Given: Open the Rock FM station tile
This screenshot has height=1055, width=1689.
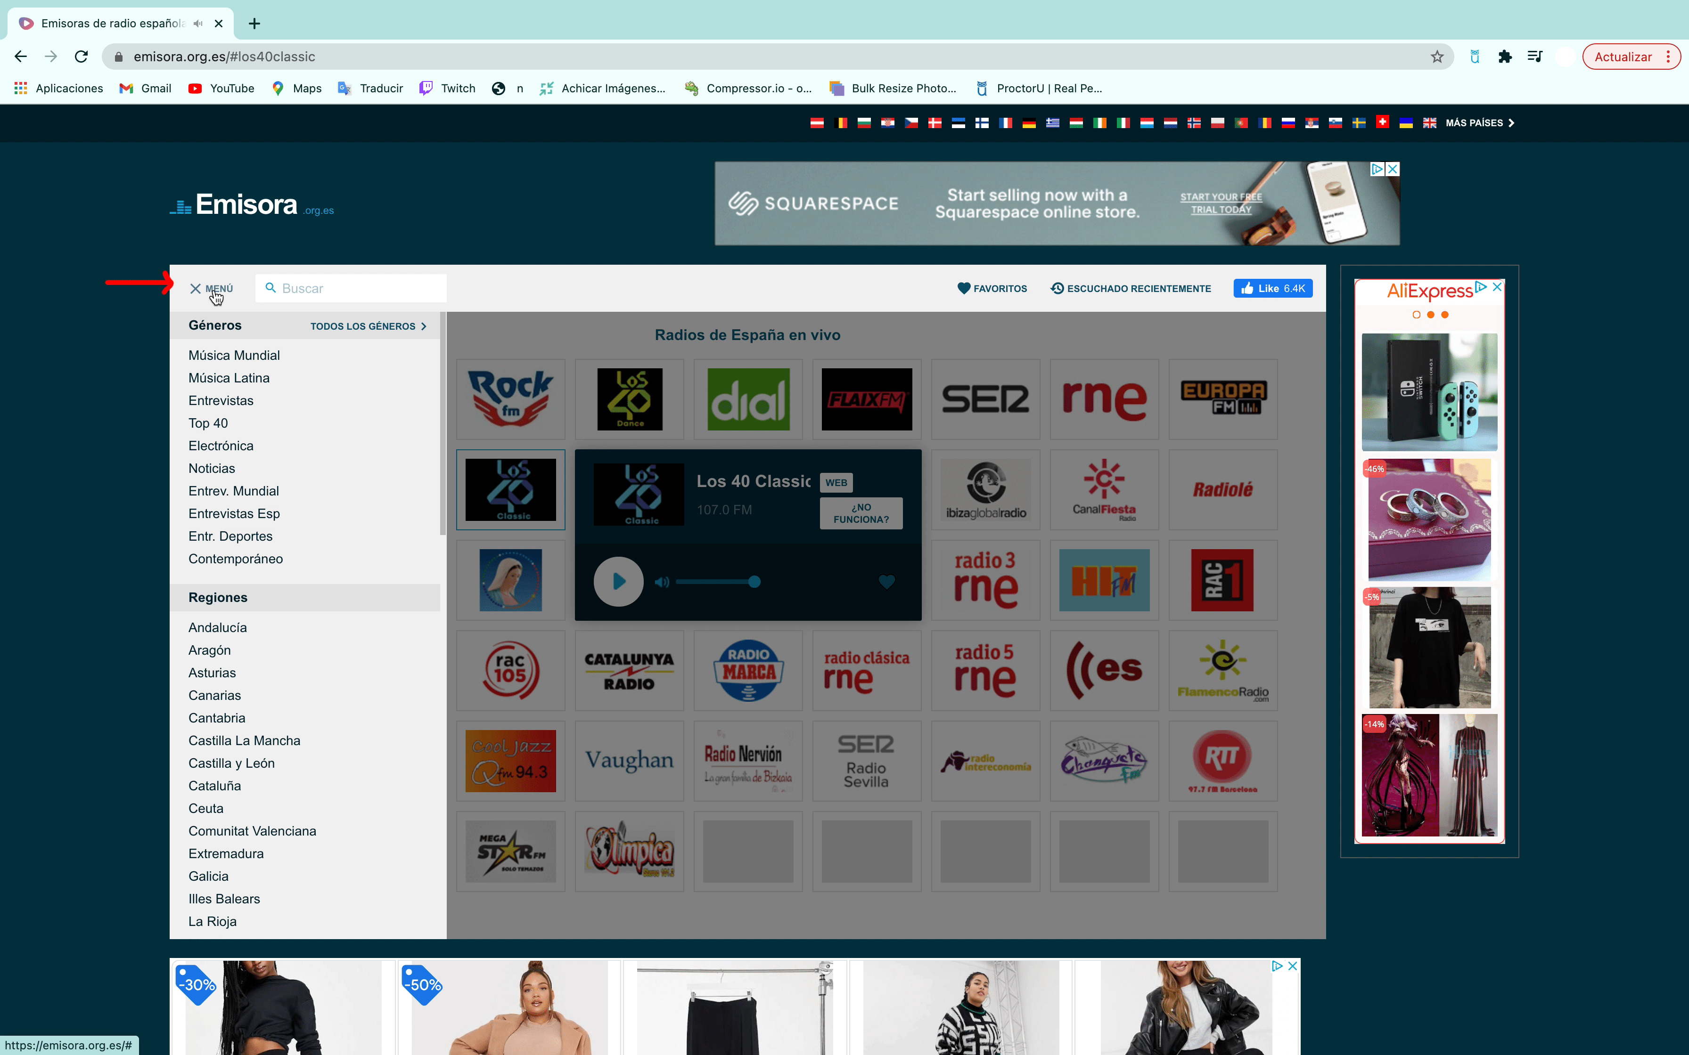Looking at the screenshot, I should [510, 399].
